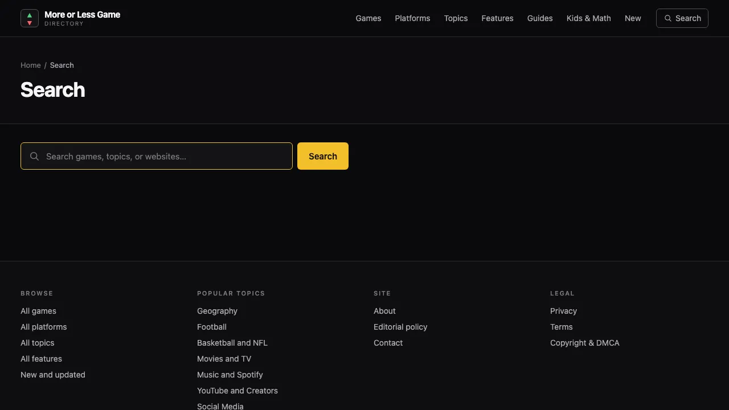Click the More or Less Game logo icon
This screenshot has height=410, width=729.
(x=30, y=18)
